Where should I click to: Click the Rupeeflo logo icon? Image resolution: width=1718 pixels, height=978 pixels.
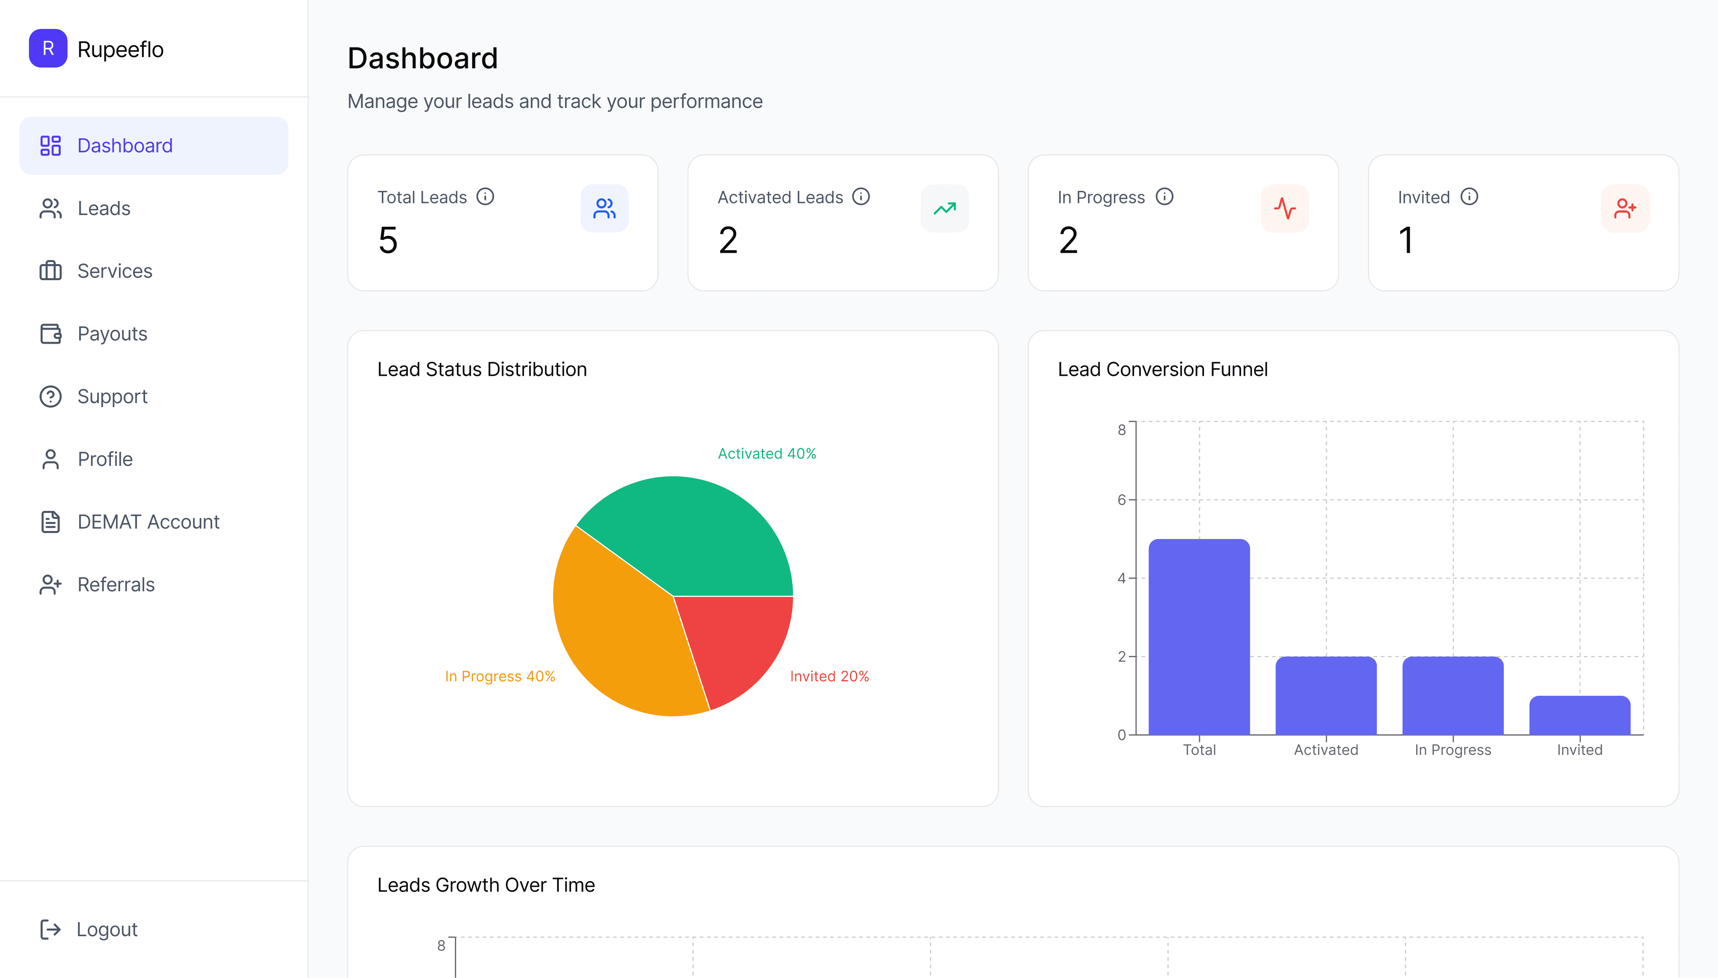pyautogui.click(x=48, y=48)
